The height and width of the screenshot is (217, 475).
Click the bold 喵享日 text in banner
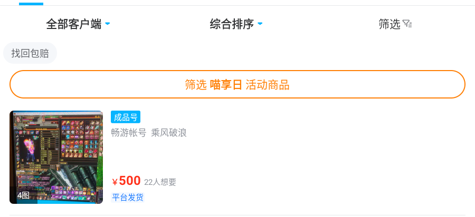pyautogui.click(x=226, y=85)
